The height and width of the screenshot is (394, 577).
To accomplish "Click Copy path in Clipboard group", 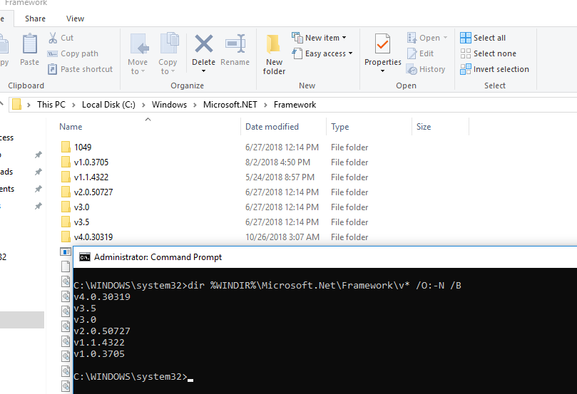I will [73, 53].
